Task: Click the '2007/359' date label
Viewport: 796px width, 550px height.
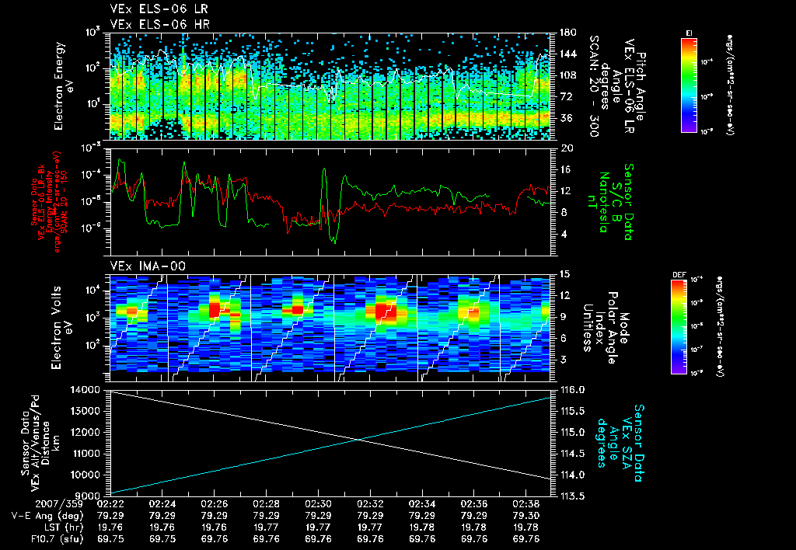Action: click(x=59, y=504)
